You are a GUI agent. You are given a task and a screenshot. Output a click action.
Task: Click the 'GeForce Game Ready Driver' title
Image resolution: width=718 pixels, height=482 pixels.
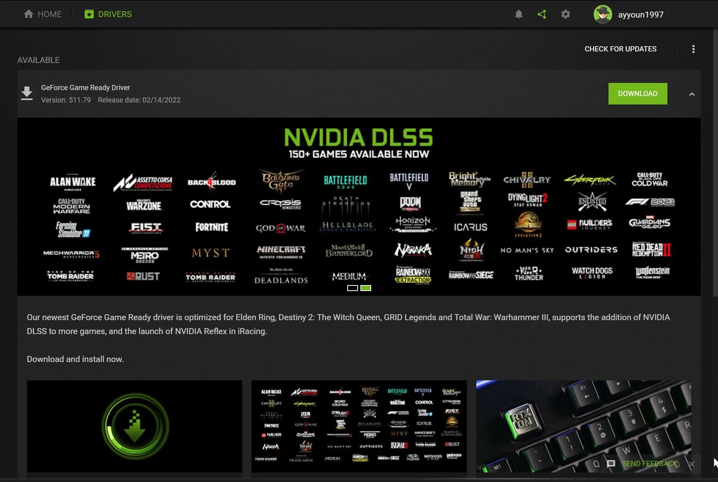coord(86,88)
